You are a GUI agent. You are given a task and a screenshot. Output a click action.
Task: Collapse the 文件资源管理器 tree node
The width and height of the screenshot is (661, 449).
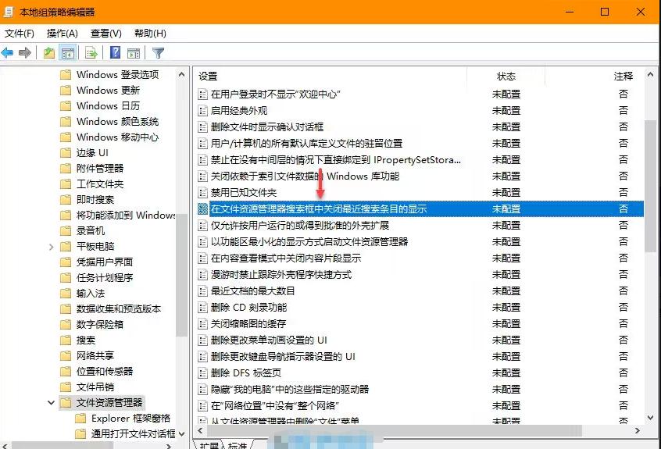[51, 403]
